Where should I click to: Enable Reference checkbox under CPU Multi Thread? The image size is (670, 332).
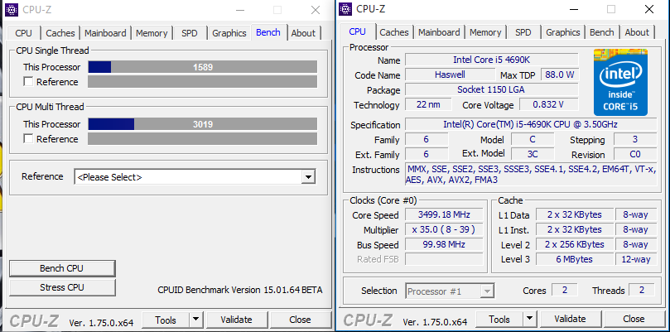pos(28,139)
